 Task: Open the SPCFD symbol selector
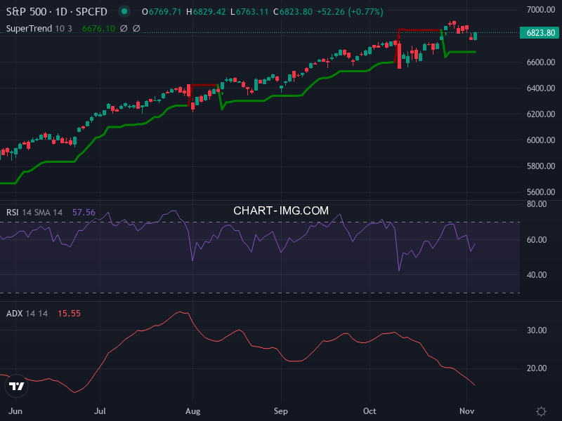pos(90,11)
